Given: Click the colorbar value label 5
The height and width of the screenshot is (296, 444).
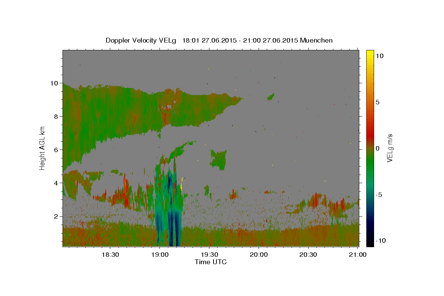Looking at the screenshot, I should point(378,102).
